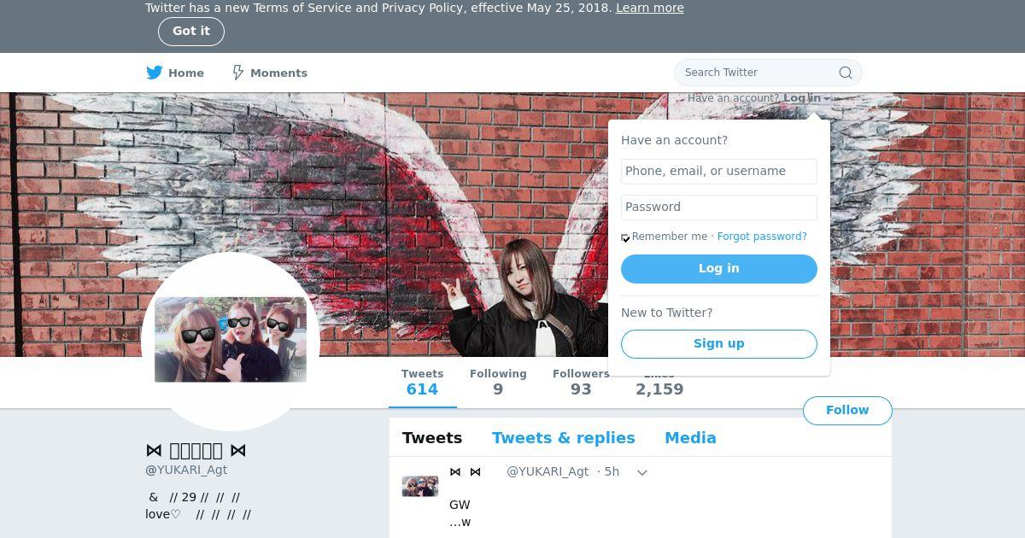1025x538 pixels.
Task: Open the tweet options chevron next to 5h
Action: pos(642,472)
